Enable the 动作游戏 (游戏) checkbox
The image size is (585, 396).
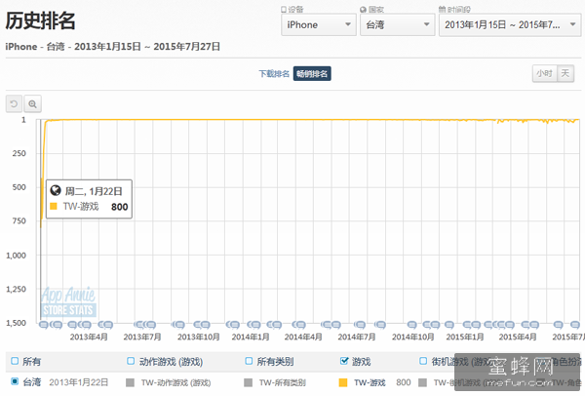[x=131, y=361]
